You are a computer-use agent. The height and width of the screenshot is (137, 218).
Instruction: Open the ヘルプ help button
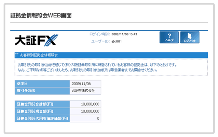point(169,38)
